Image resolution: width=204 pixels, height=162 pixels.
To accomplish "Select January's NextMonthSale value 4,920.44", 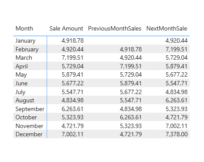I will (177, 40).
